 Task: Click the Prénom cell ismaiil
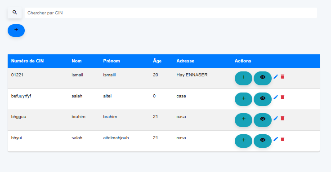[x=109, y=75]
